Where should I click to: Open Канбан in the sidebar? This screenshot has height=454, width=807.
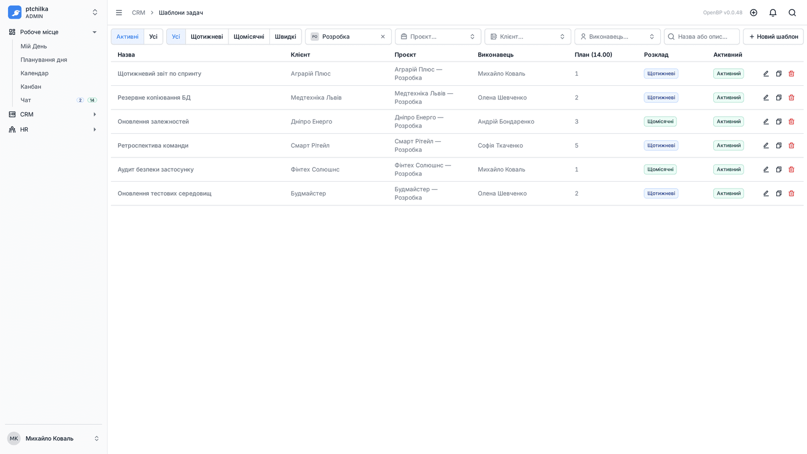31,87
